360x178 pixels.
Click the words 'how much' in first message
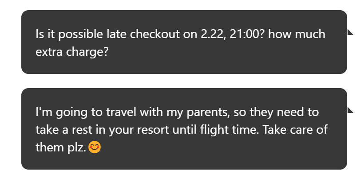(x=297, y=34)
